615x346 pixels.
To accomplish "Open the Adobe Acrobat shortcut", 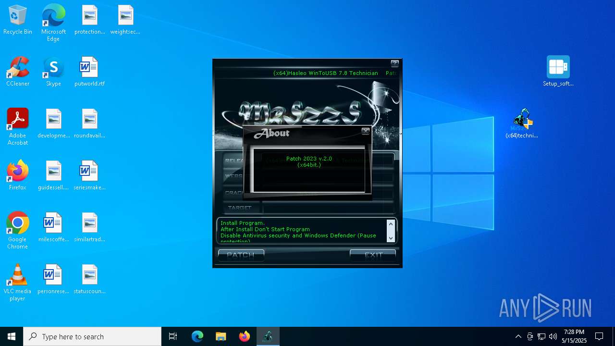I will click(18, 127).
